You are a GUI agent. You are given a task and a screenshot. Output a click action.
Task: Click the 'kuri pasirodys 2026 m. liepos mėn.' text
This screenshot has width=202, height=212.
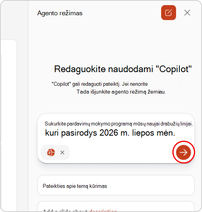pyautogui.click(x=110, y=133)
